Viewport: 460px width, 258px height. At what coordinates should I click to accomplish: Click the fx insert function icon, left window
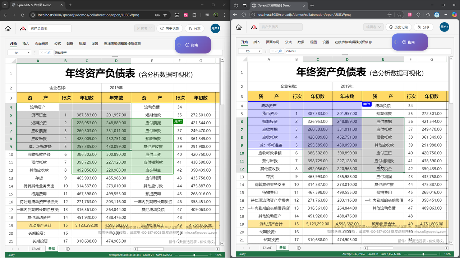(x=49, y=53)
